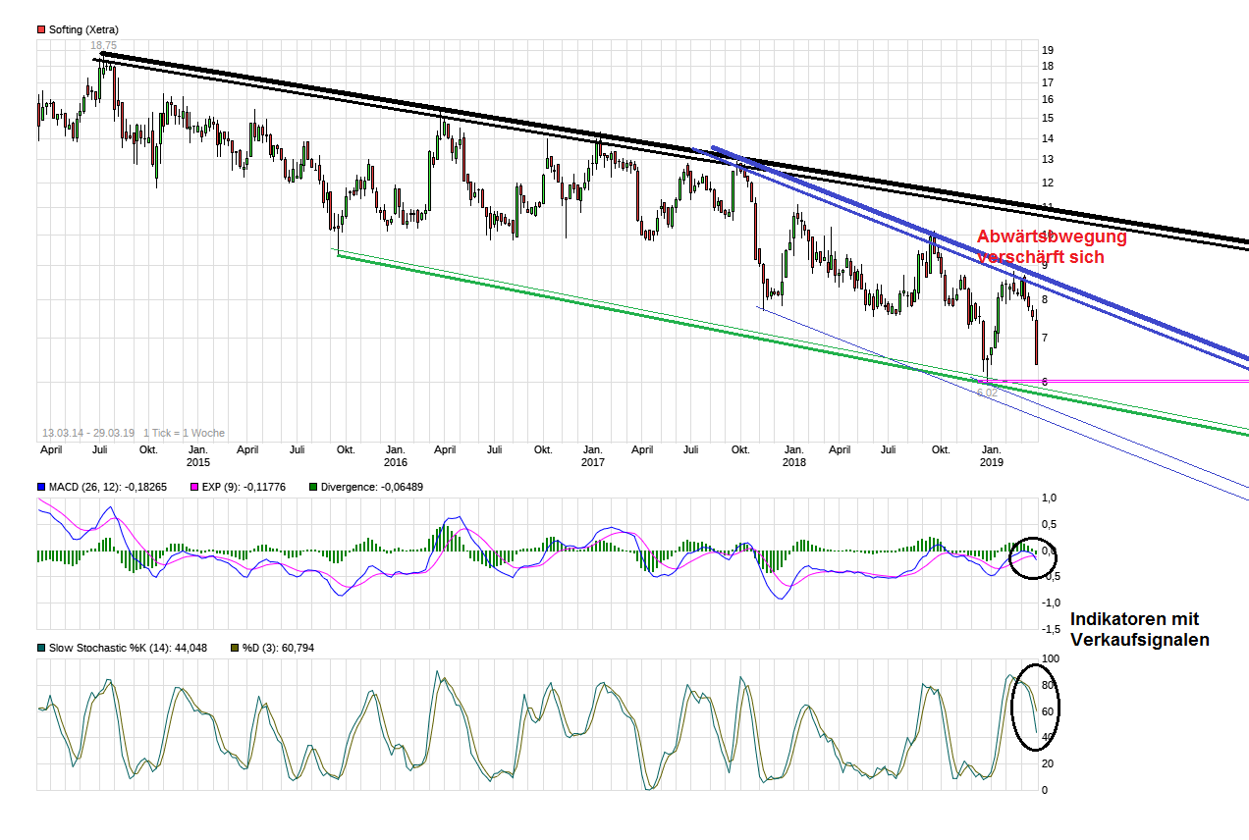Select the 'Softing (Xetra)' chart title text

click(x=83, y=29)
